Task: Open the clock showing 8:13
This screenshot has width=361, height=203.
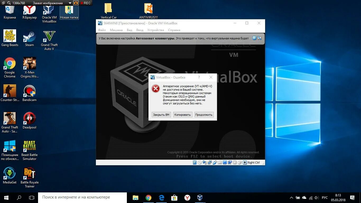Action: [x=338, y=197]
